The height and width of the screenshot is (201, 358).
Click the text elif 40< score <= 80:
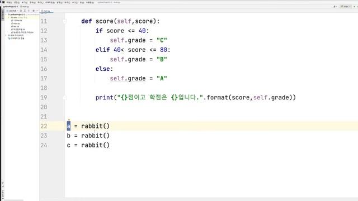tap(133, 50)
